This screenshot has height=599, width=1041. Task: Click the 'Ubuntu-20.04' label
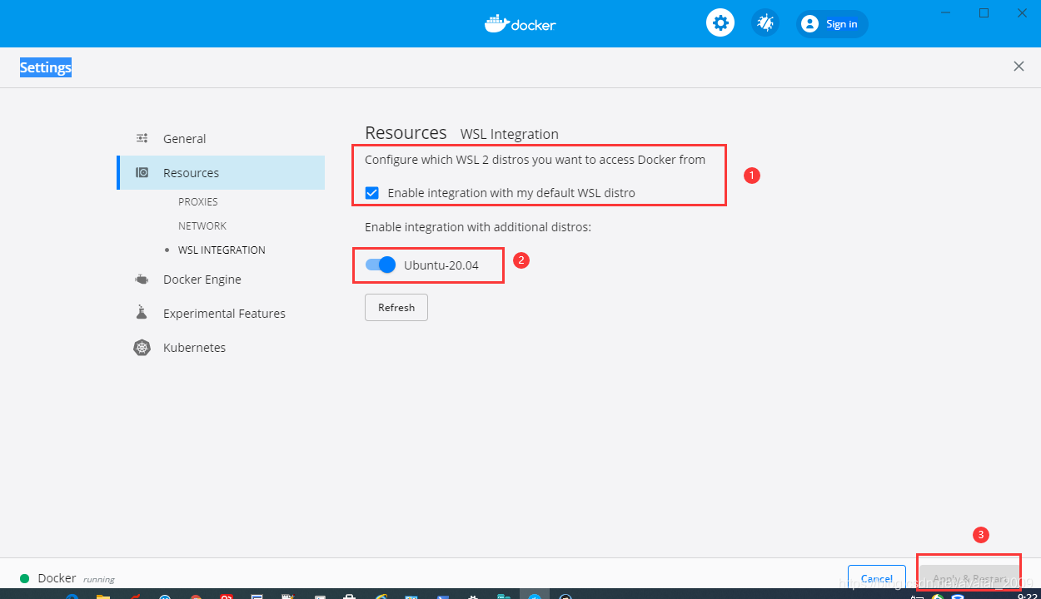(441, 265)
